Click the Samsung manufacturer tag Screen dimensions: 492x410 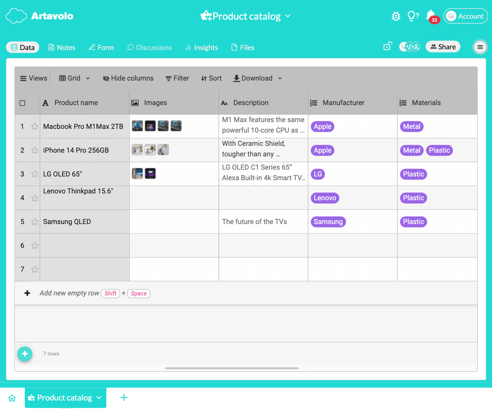point(328,222)
